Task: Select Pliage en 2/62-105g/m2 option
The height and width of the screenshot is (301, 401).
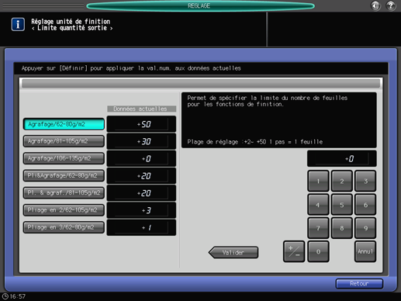Action: [x=64, y=210]
